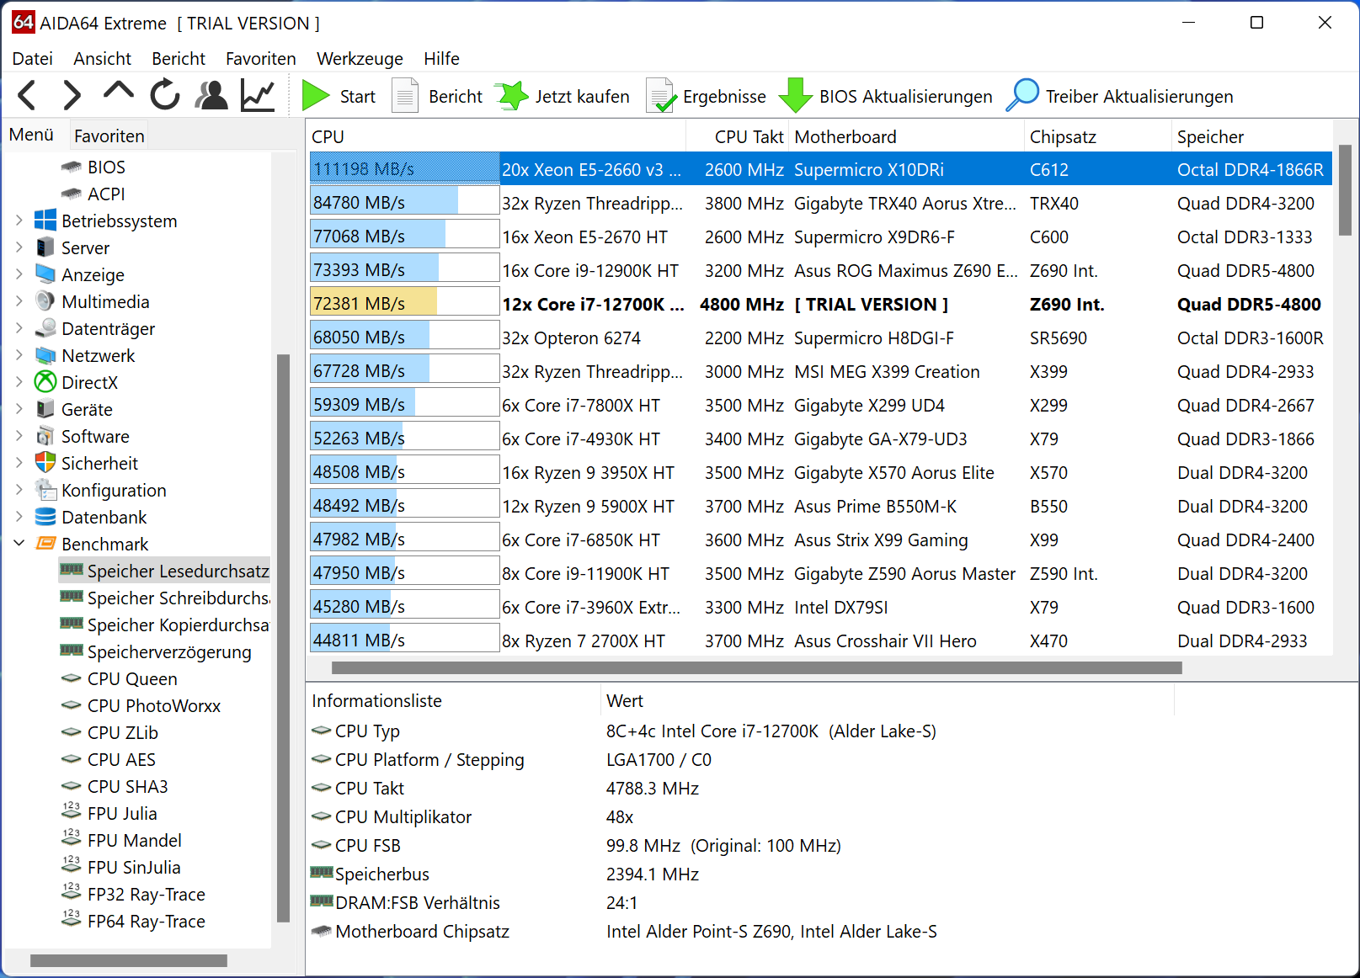The width and height of the screenshot is (1360, 978).
Task: Open the performance graph toolbar icon
Action: pyautogui.click(x=257, y=95)
